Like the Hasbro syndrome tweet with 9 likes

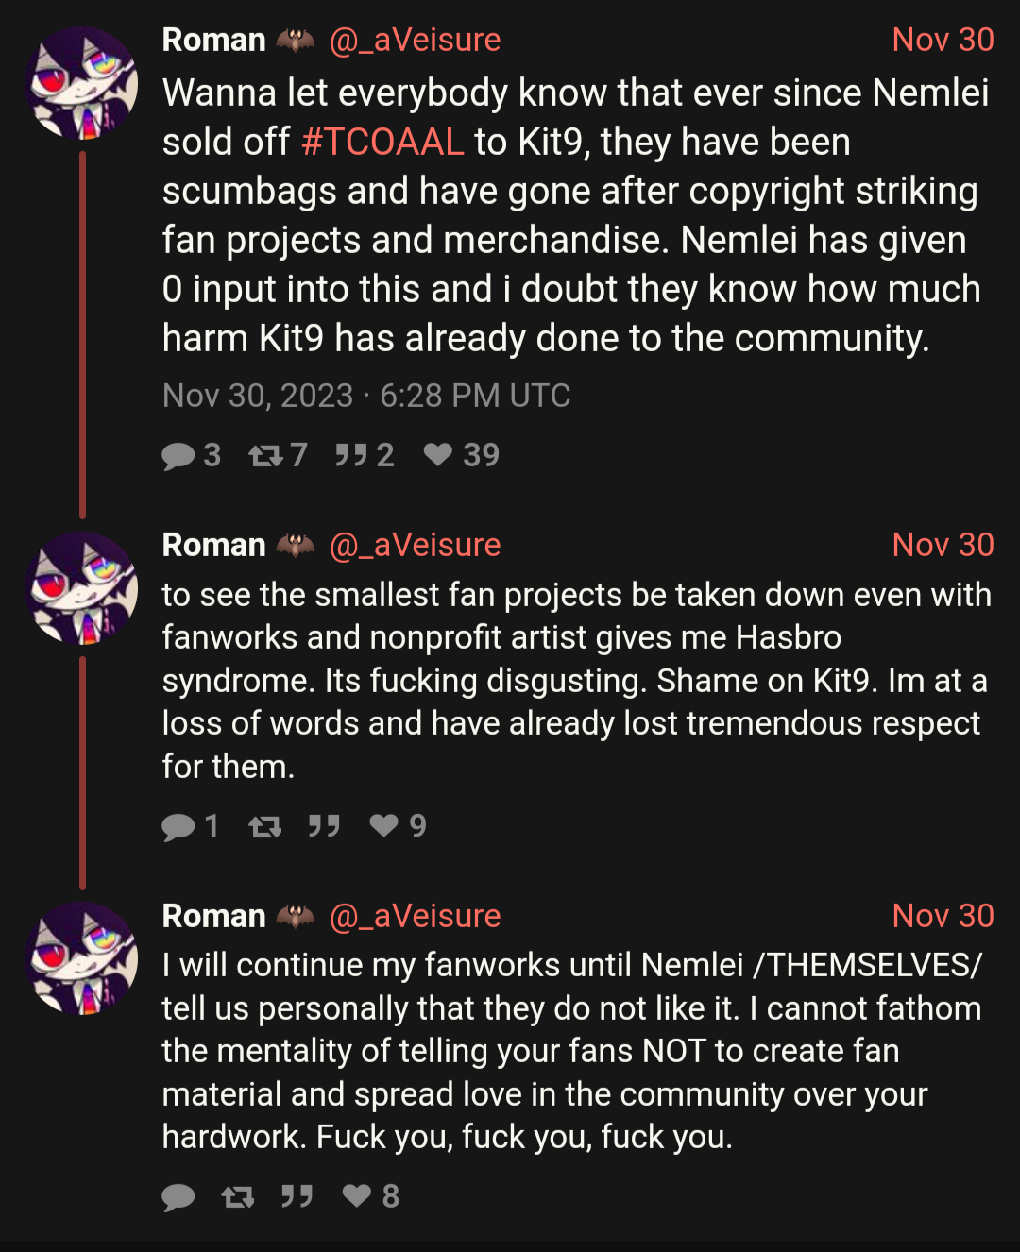tap(384, 826)
